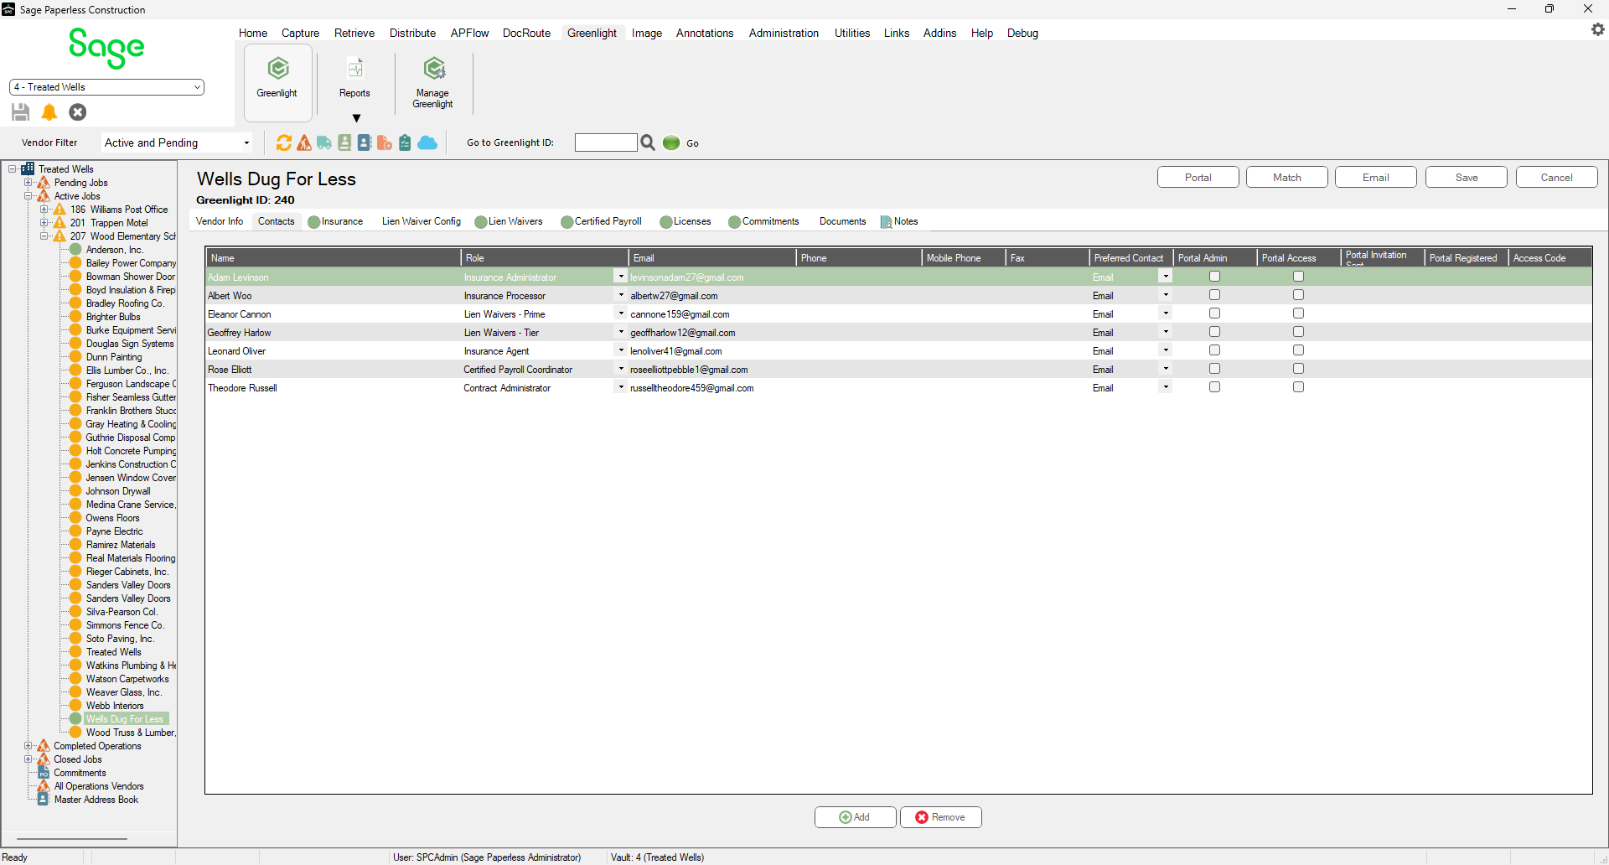
Task: Select Payne Electric in the vendor tree
Action: (x=114, y=531)
